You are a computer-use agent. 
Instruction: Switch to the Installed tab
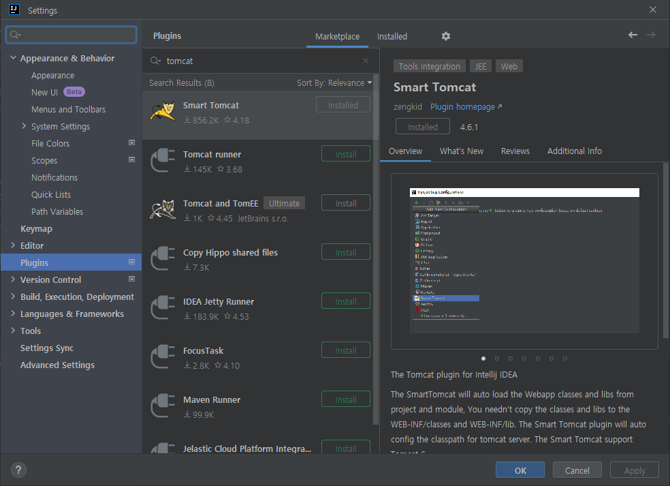[392, 37]
